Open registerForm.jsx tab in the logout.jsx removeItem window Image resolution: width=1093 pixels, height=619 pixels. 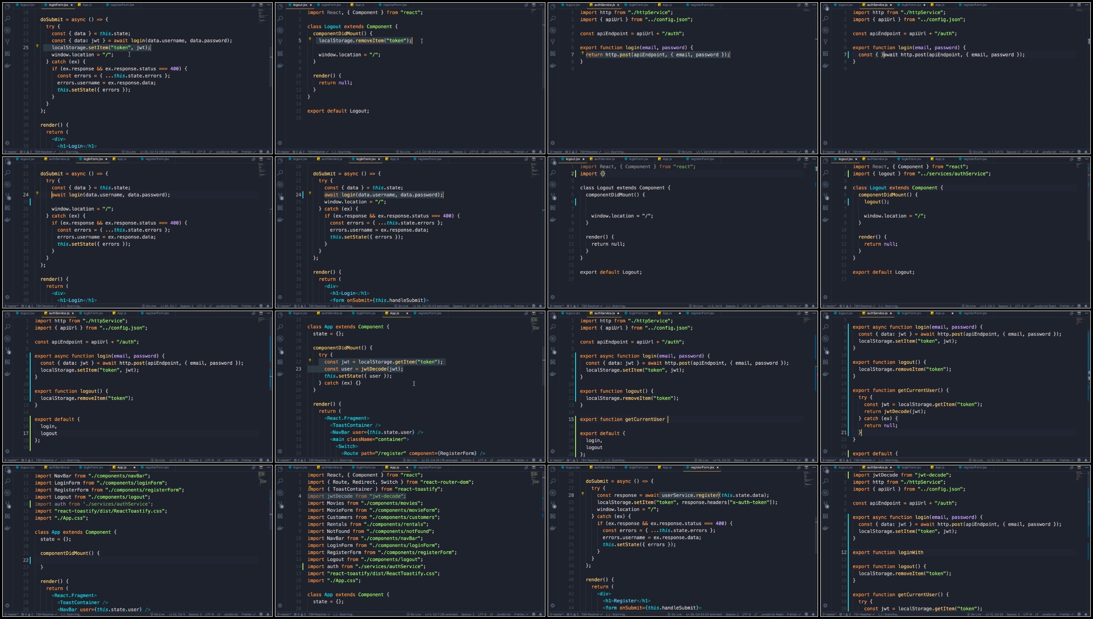tap(394, 5)
